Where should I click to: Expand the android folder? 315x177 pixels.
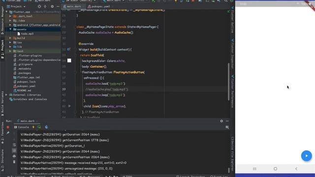click(10, 25)
